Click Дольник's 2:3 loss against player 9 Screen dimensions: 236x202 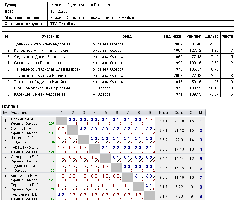pos(149,120)
